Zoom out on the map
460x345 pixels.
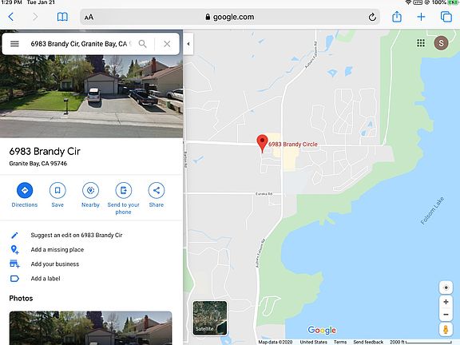pos(446,315)
